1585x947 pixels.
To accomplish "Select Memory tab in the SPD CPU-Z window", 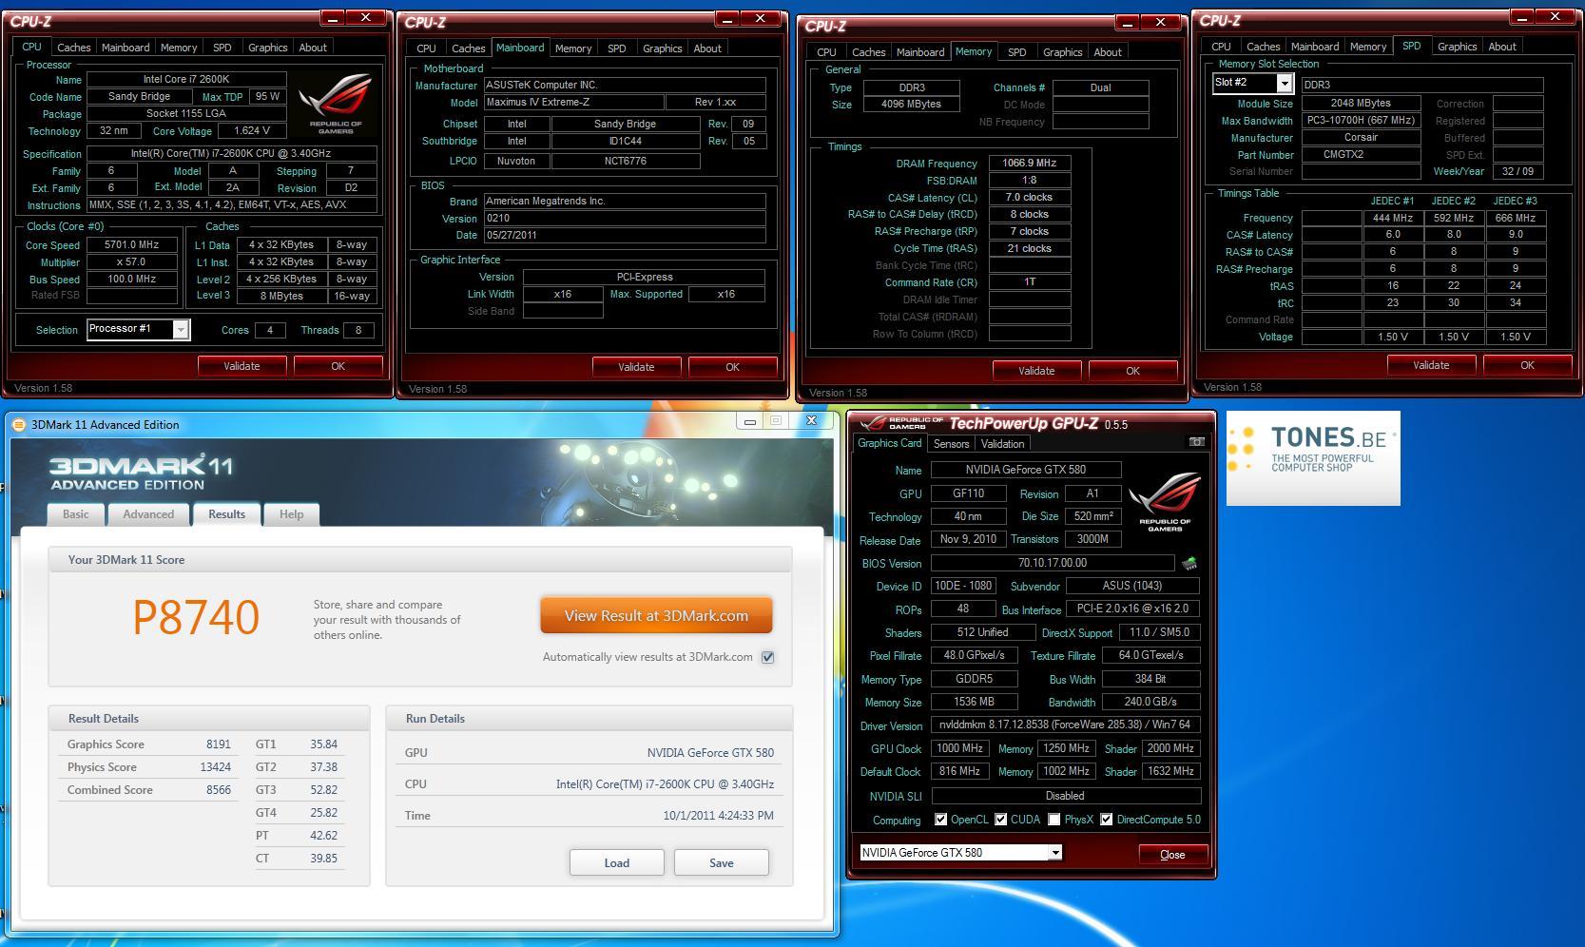I will click(x=1367, y=47).
